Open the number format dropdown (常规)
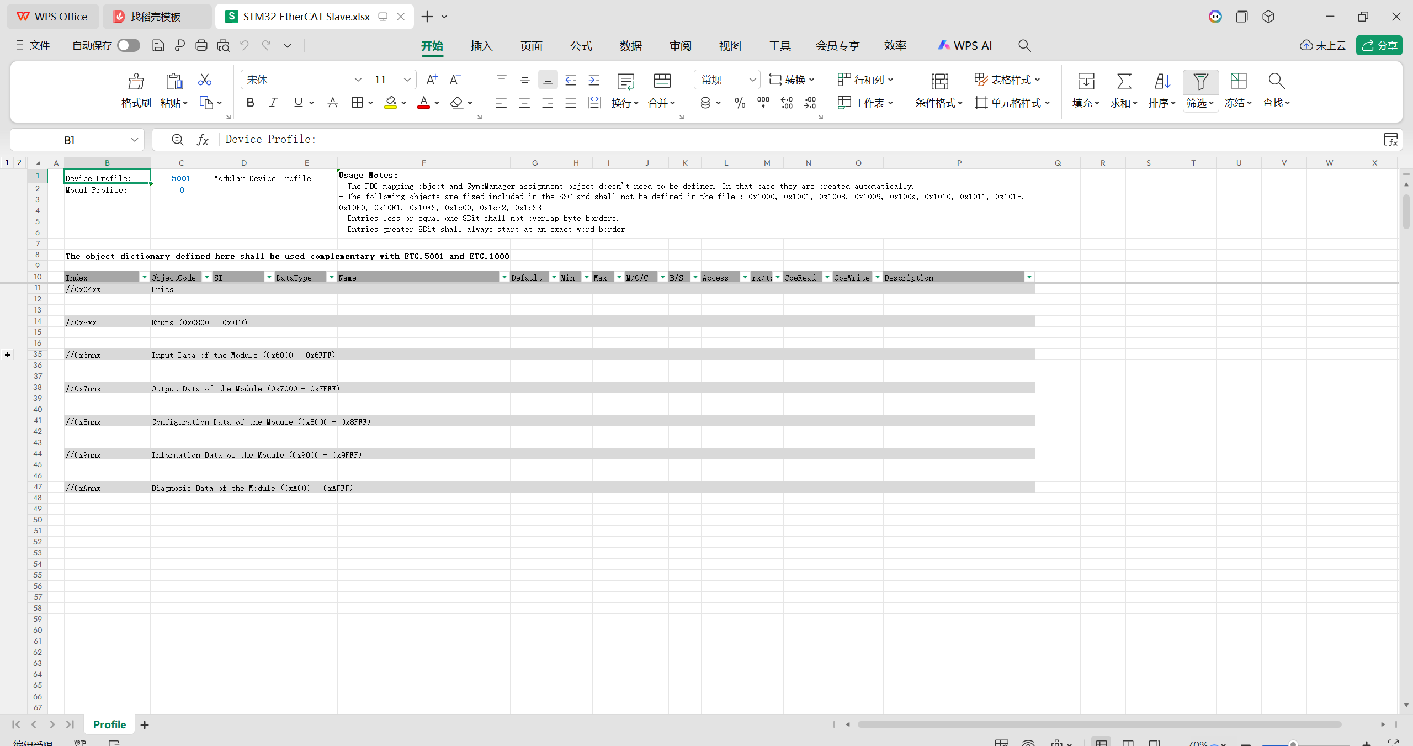This screenshot has height=746, width=1413. pyautogui.click(x=752, y=80)
